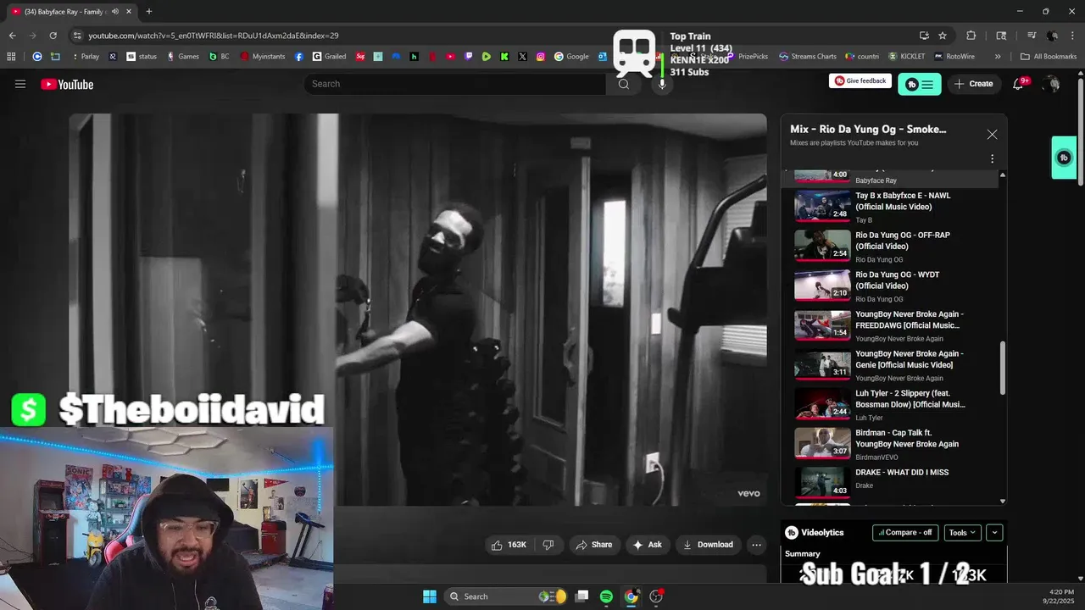The width and height of the screenshot is (1085, 610).
Task: Toggle Videolytics Compare - off button
Action: tap(905, 533)
